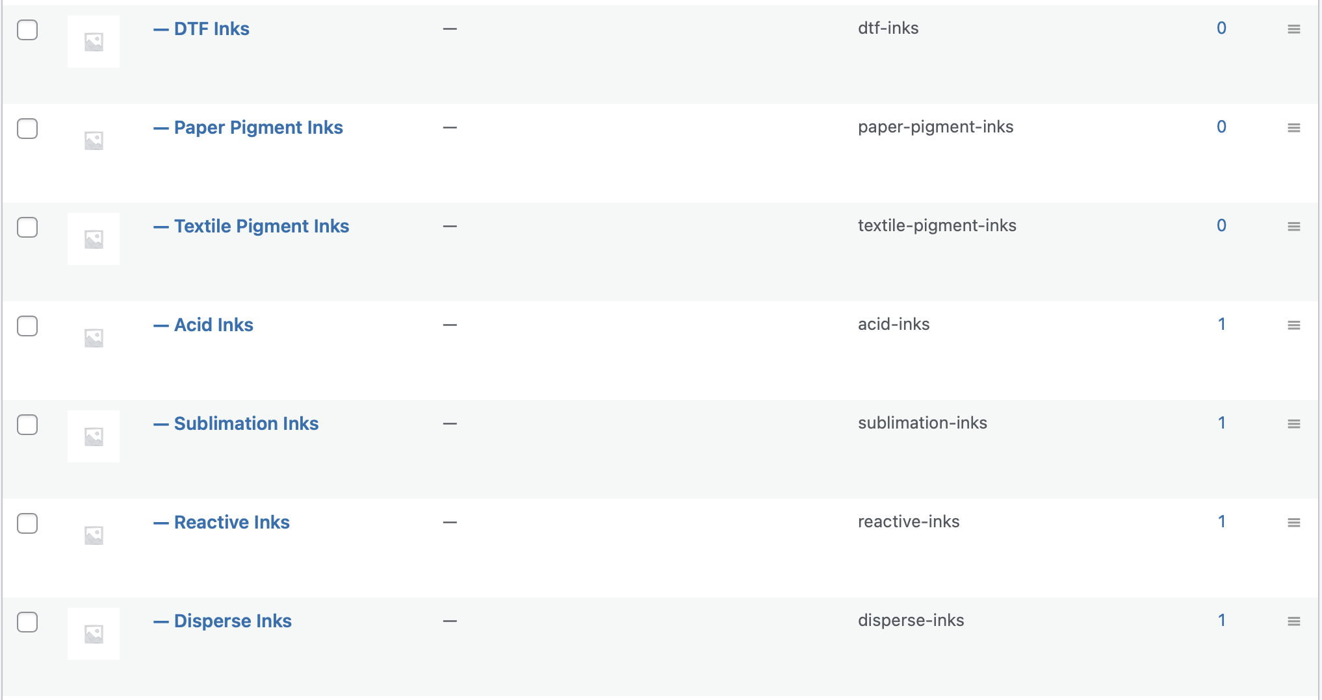
Task: Click the reorder handle icon for Acid Inks
Action: point(1293,325)
